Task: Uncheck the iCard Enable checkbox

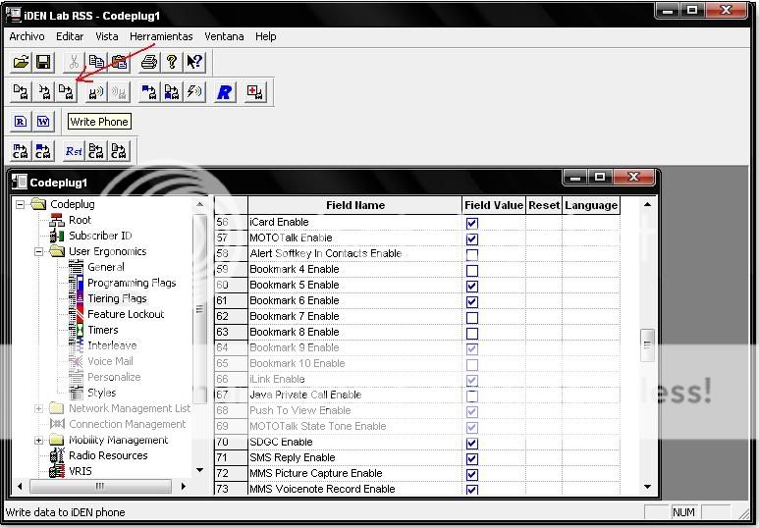Action: click(x=472, y=223)
